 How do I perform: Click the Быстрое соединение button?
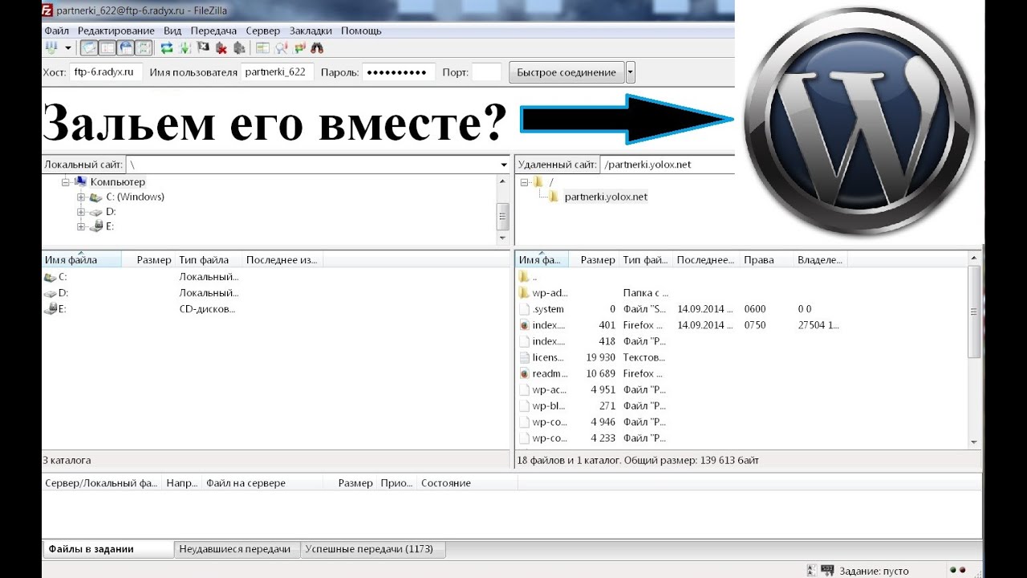pyautogui.click(x=566, y=72)
